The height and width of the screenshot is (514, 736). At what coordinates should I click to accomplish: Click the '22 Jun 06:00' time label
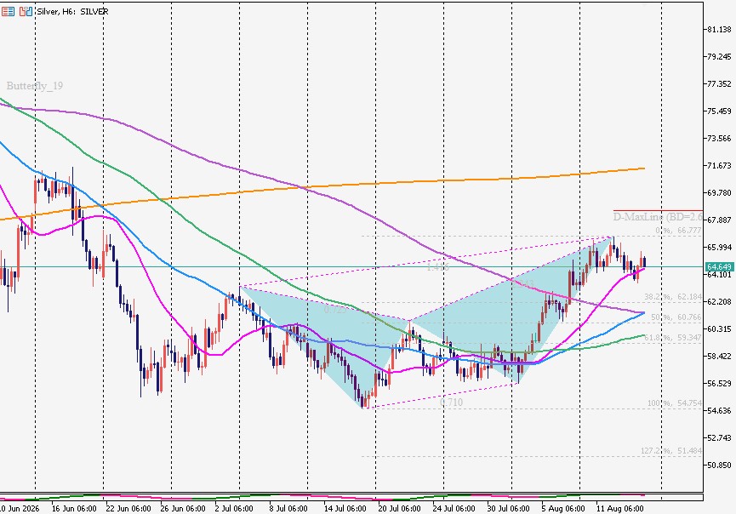[x=128, y=509]
